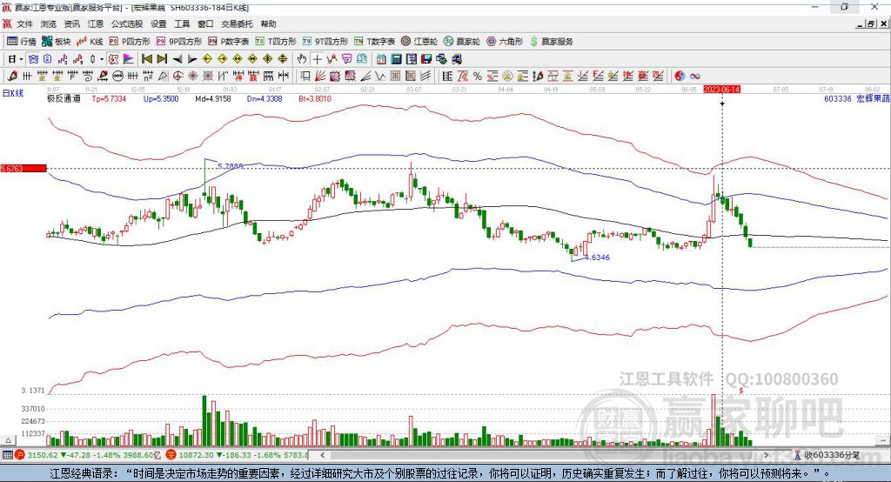Image resolution: width=891 pixels, height=482 pixels.
Task: Click the spiral drawing tool icon
Action: pos(88,76)
